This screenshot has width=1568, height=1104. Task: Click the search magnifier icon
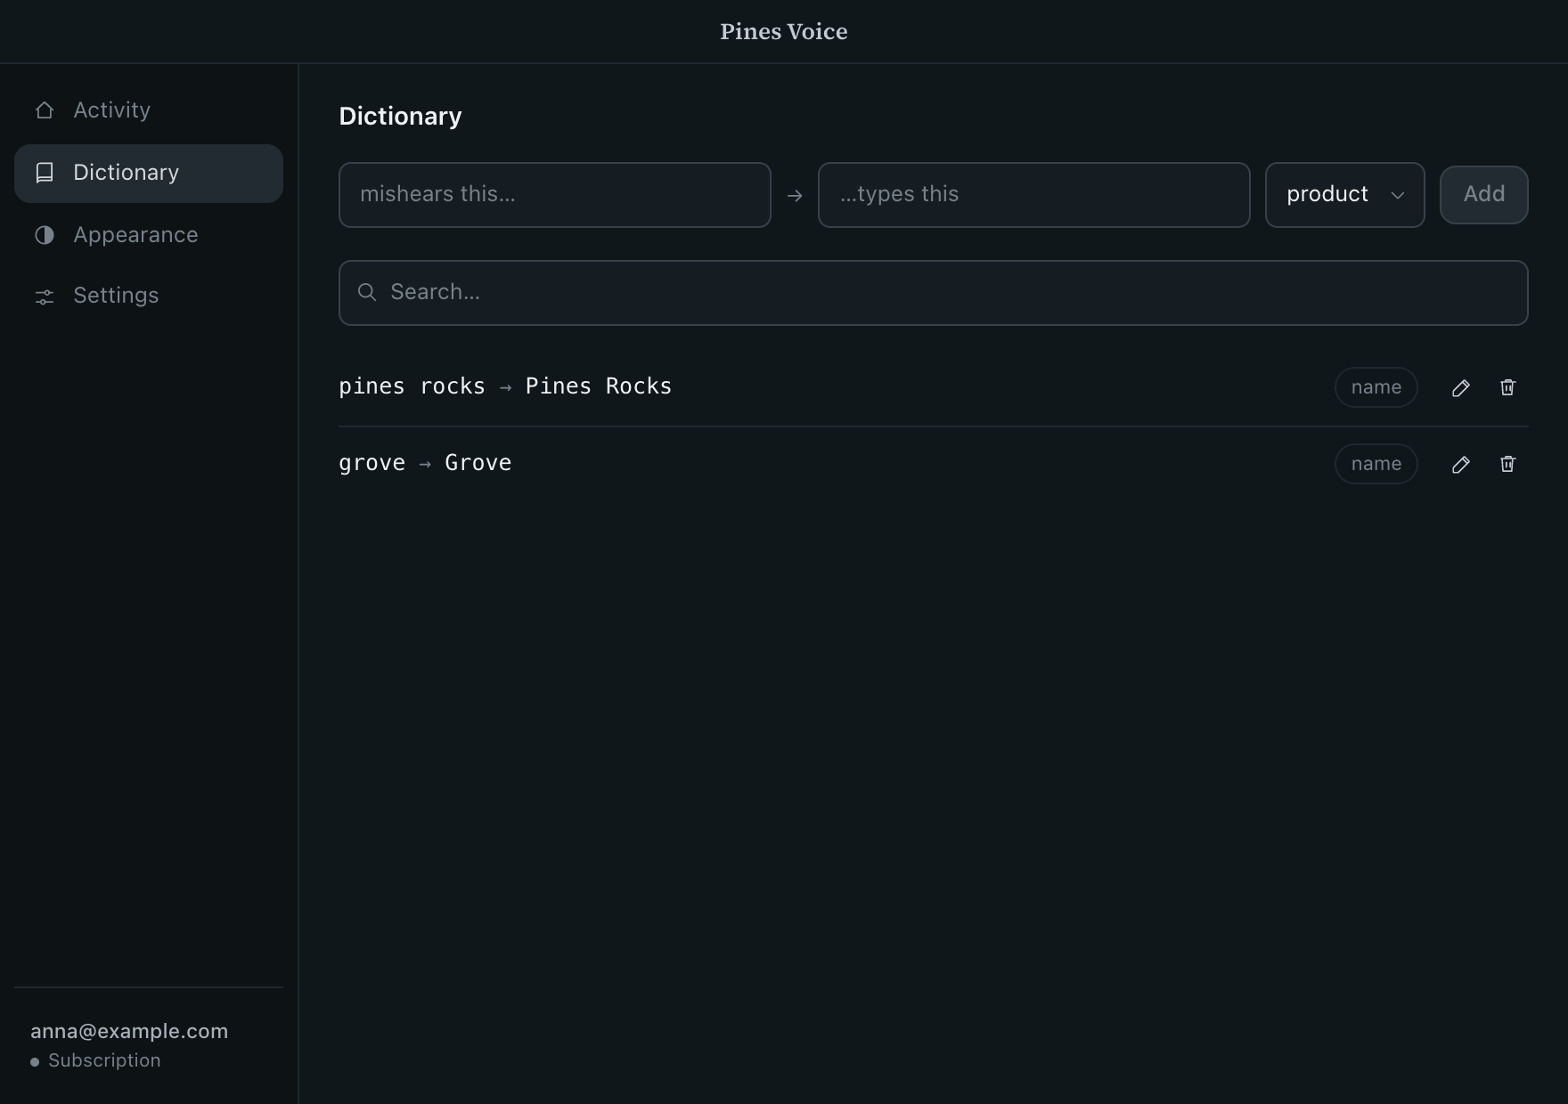(367, 292)
